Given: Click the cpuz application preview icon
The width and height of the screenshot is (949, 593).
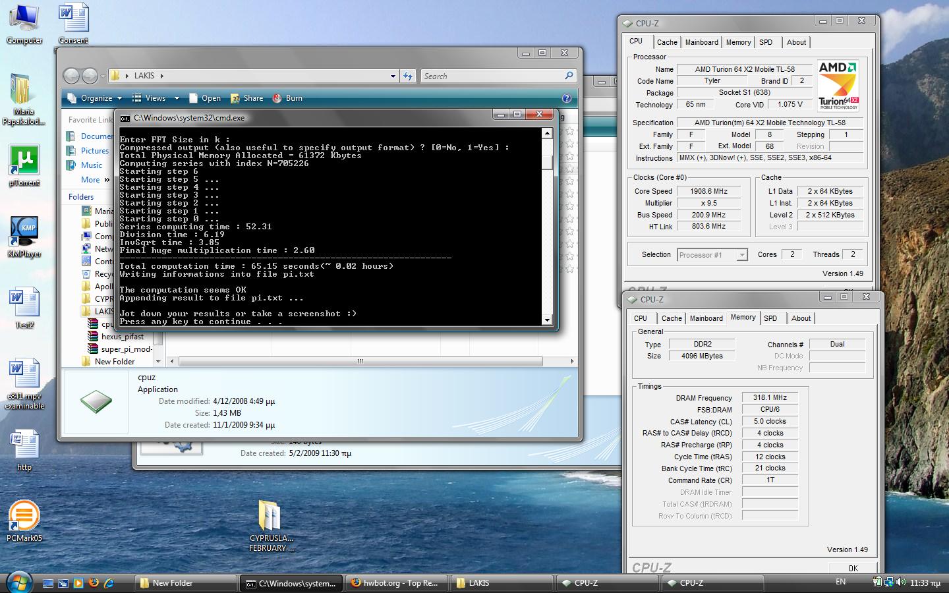Looking at the screenshot, I should tap(96, 401).
